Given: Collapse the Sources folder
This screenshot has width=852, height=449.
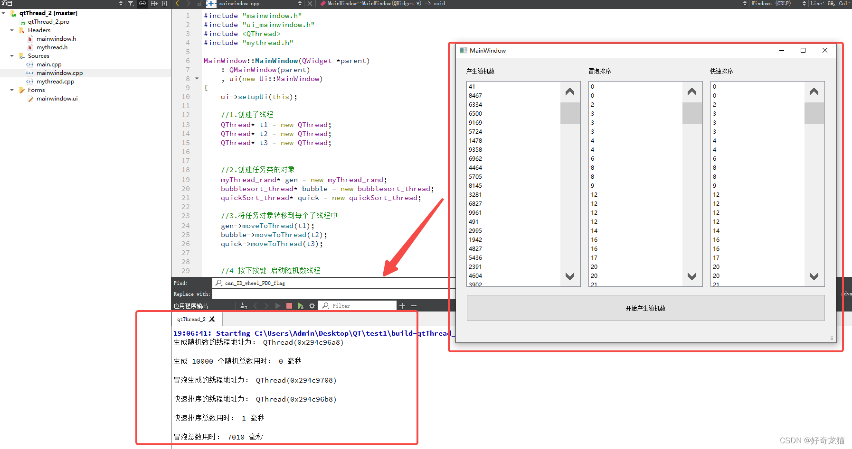Looking at the screenshot, I should coord(12,56).
